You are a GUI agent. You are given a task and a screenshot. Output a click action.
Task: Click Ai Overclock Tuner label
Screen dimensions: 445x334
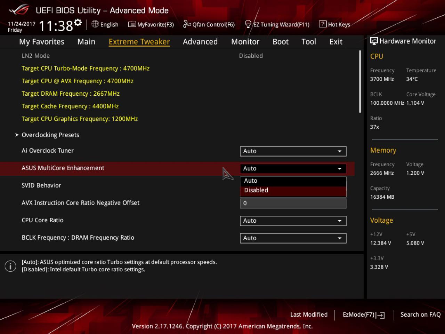point(48,151)
